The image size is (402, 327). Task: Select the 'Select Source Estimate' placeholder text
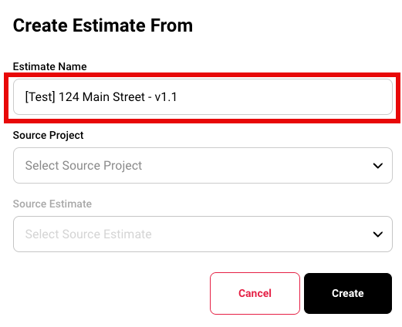pyautogui.click(x=89, y=234)
